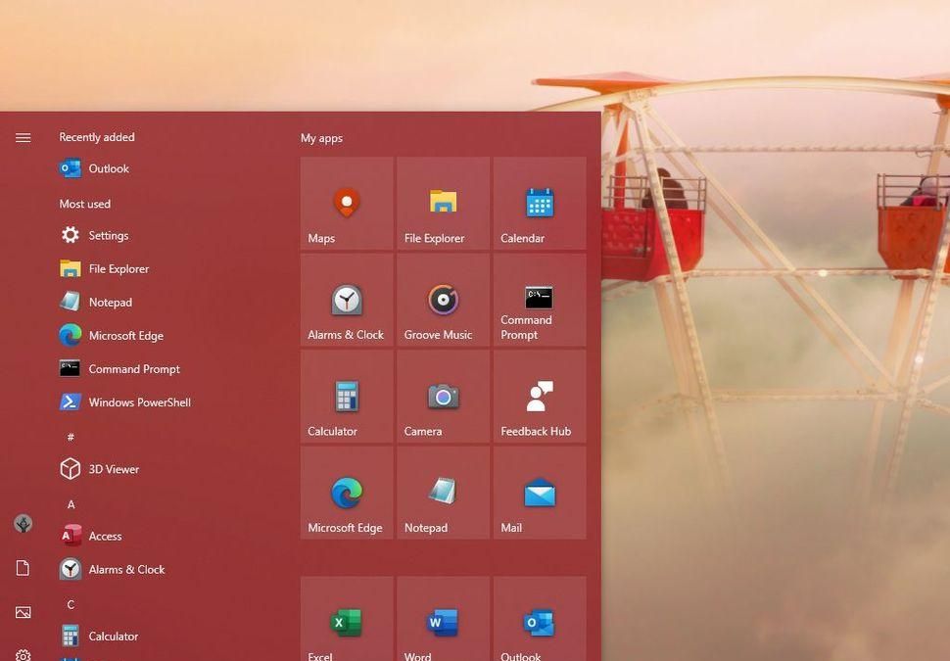Click the "A" letter header to jump
The height and width of the screenshot is (661, 950).
71,503
